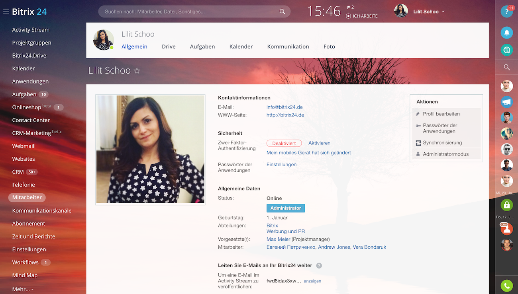Open the notifications bell icon

pos(507,33)
